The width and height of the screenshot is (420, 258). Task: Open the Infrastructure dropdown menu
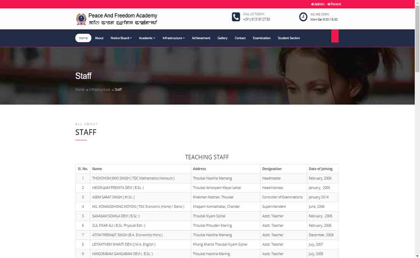[x=173, y=38]
